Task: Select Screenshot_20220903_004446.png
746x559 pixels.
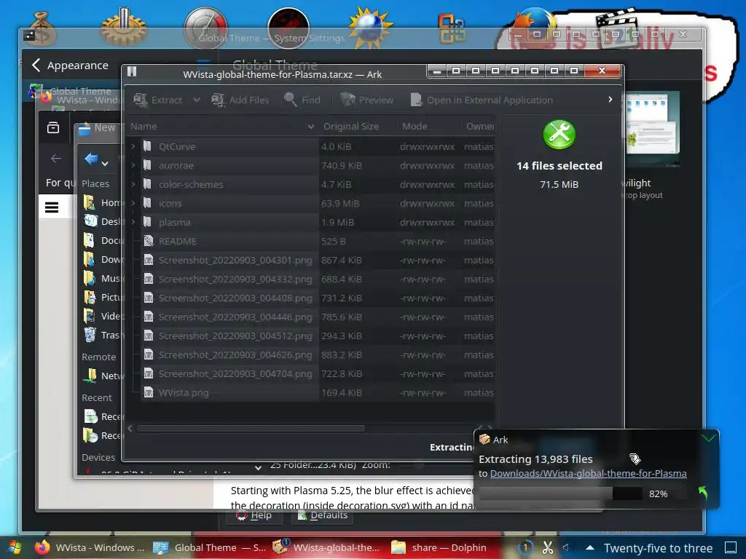Action: (x=312, y=317)
